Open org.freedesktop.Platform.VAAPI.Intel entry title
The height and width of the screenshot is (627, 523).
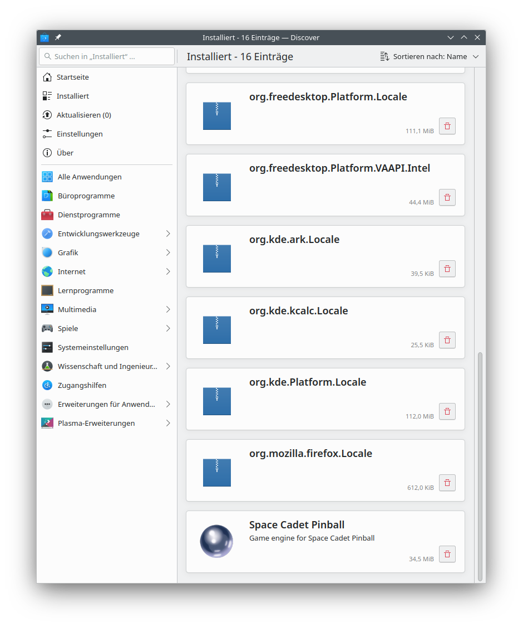point(339,168)
